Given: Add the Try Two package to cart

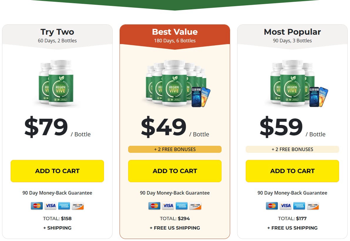Looking at the screenshot, I should (57, 171).
